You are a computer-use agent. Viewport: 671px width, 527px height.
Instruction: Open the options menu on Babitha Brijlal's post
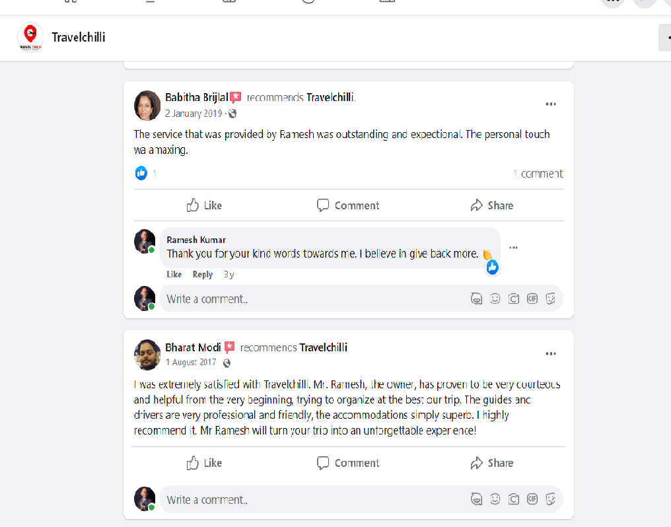pos(551,104)
